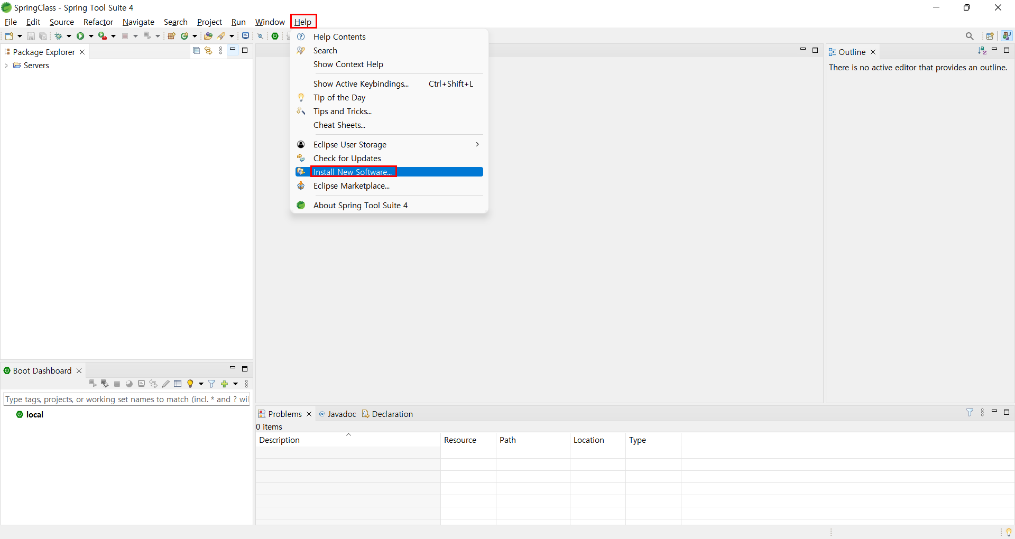The image size is (1015, 539).
Task: Click the New Java Package icon
Action: pos(171,36)
